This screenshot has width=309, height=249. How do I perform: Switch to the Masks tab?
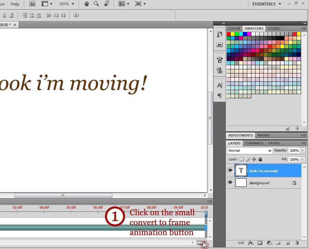264,135
